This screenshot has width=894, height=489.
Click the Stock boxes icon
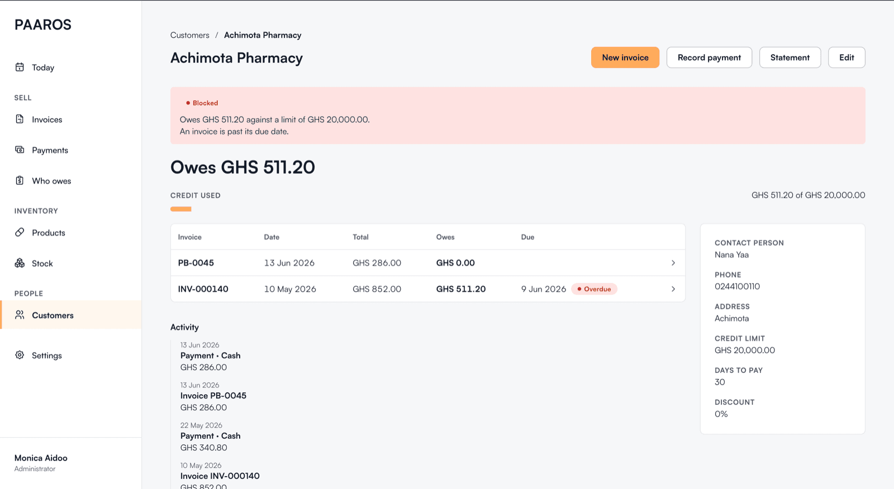[x=20, y=263]
